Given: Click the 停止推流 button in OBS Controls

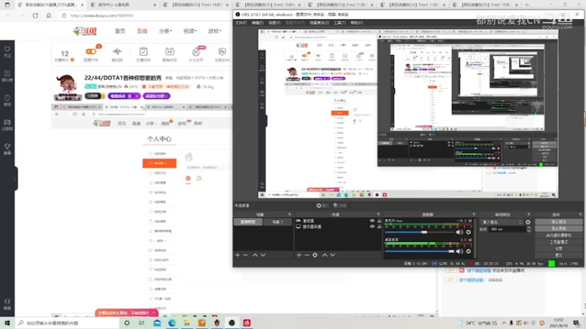Looking at the screenshot, I should 559,222.
